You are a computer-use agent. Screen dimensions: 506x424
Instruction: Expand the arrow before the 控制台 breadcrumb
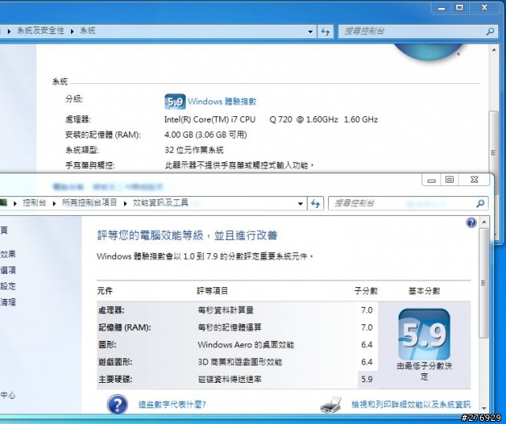pos(15,203)
